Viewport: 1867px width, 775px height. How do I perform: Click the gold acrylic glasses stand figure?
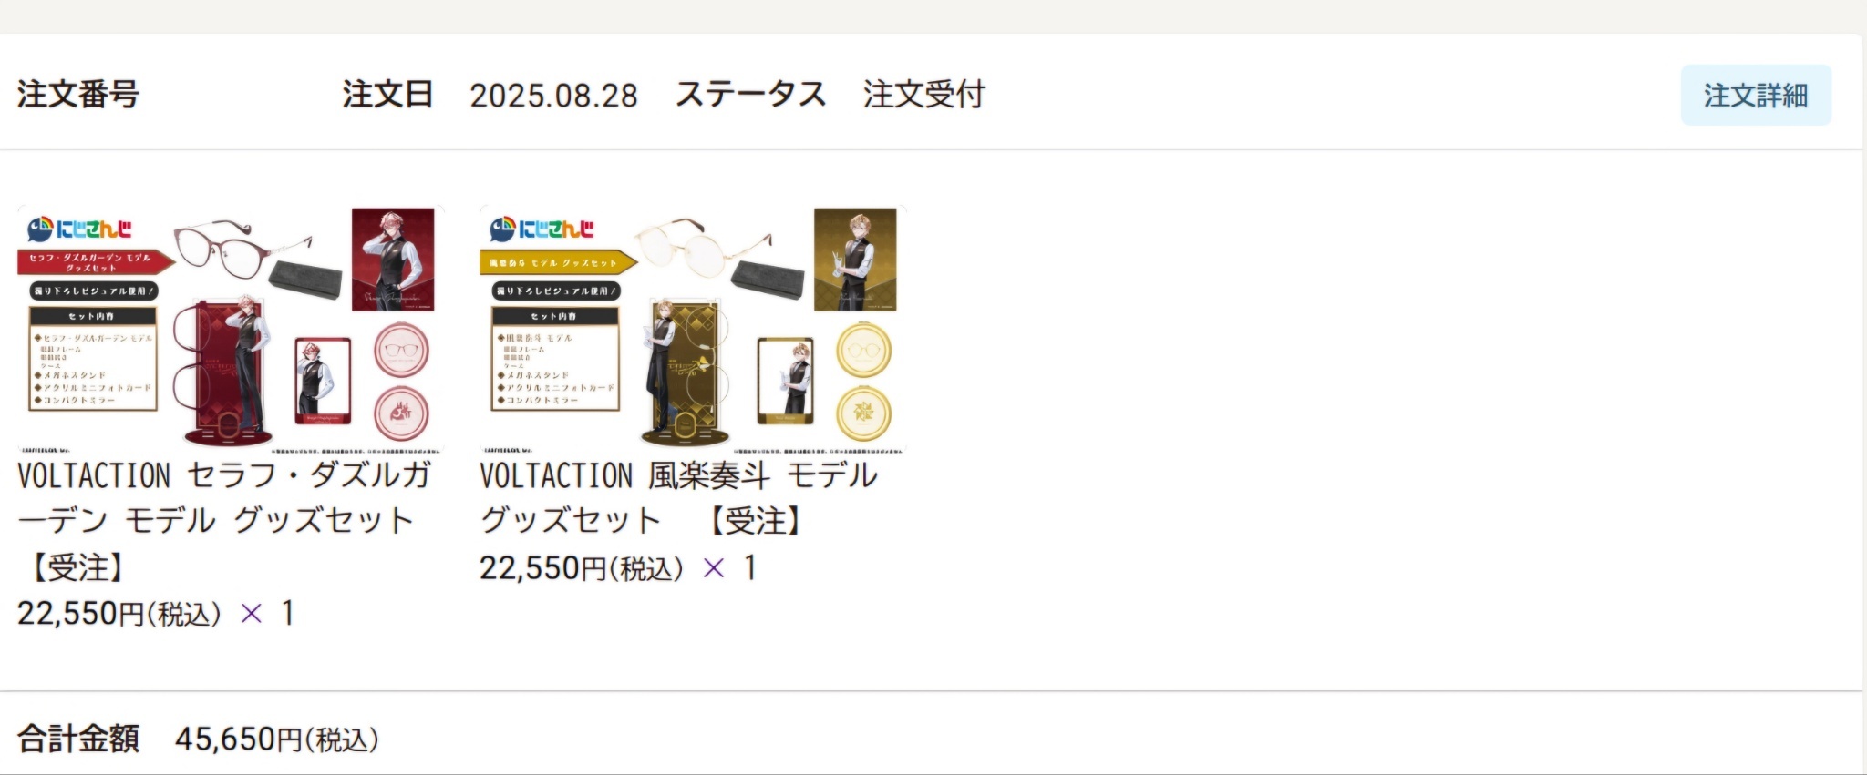coord(684,372)
